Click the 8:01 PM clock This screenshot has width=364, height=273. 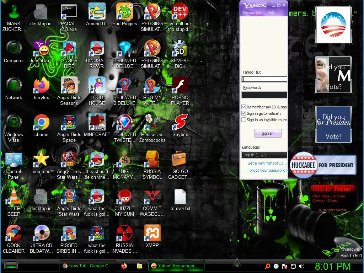point(333,266)
